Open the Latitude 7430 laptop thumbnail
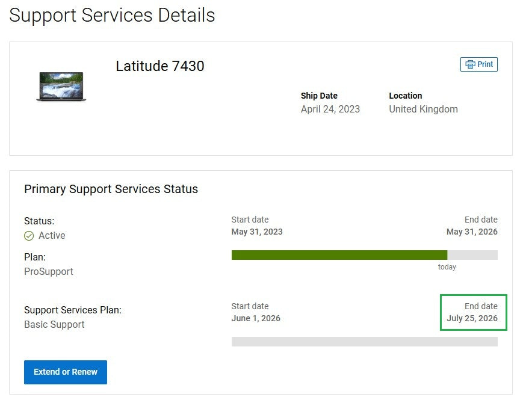The image size is (523, 400). pyautogui.click(x=61, y=86)
